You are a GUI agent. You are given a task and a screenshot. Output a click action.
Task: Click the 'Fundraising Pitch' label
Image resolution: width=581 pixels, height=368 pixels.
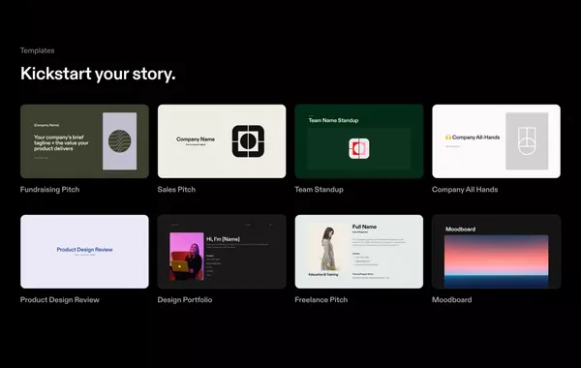click(x=49, y=190)
